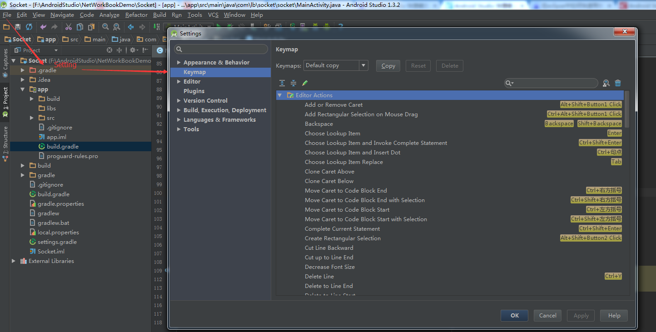656x332 pixels.
Task: Click the keymap action filter search field
Action: 551,83
